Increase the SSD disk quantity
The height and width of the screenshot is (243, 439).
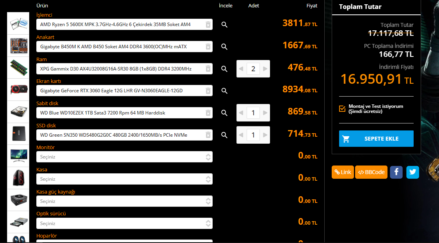click(265, 135)
